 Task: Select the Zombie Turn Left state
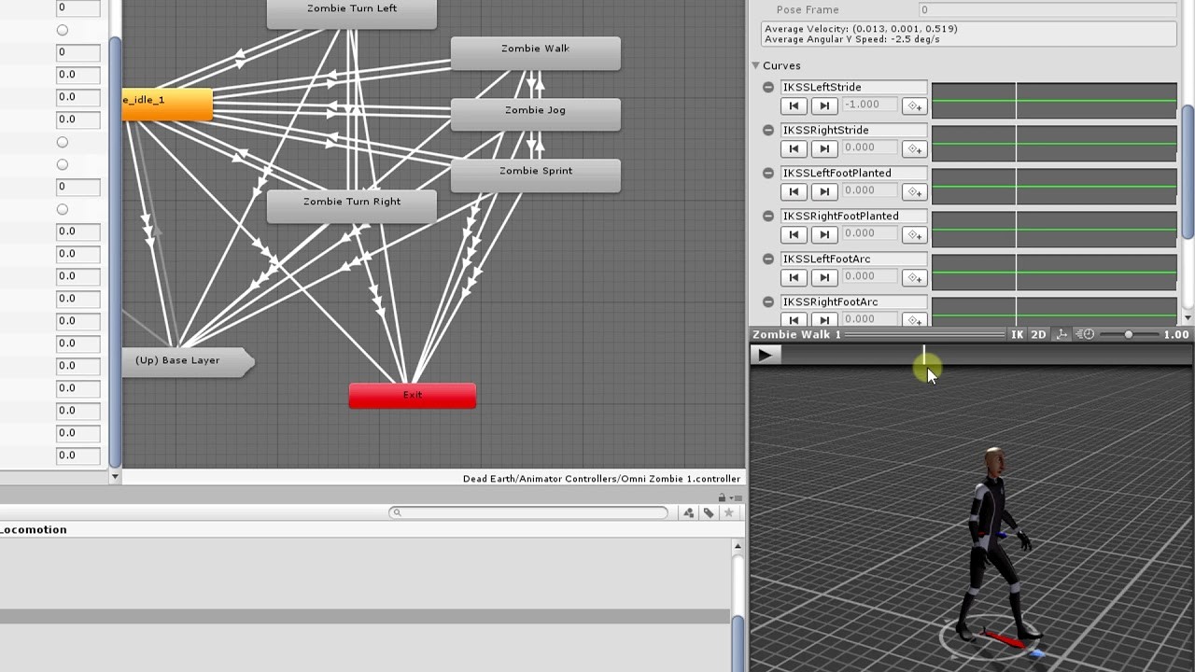pos(352,12)
